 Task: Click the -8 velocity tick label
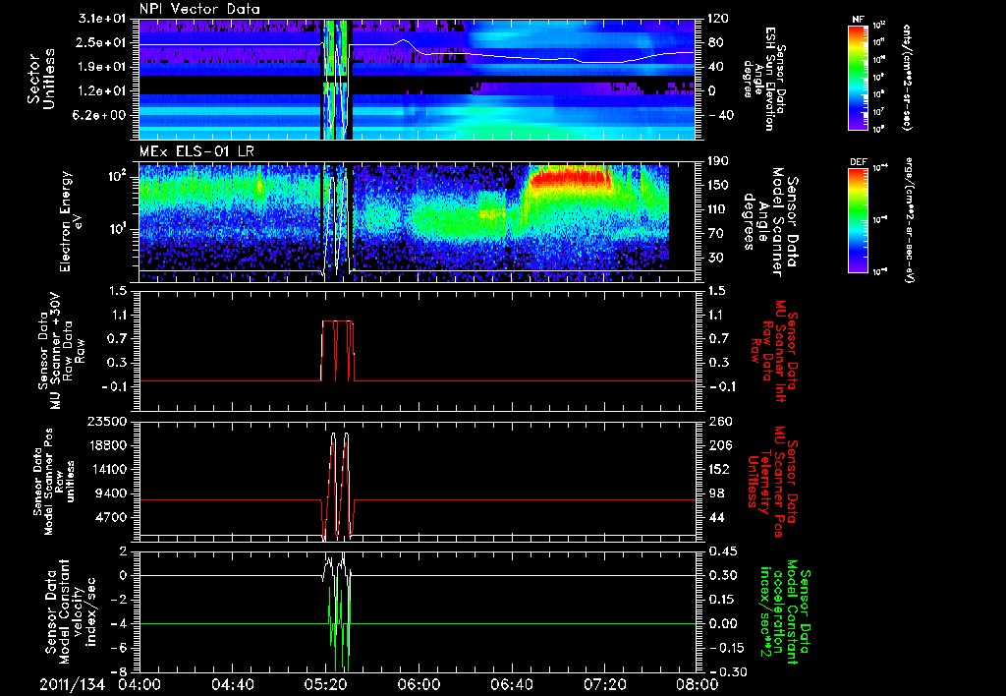point(119,672)
